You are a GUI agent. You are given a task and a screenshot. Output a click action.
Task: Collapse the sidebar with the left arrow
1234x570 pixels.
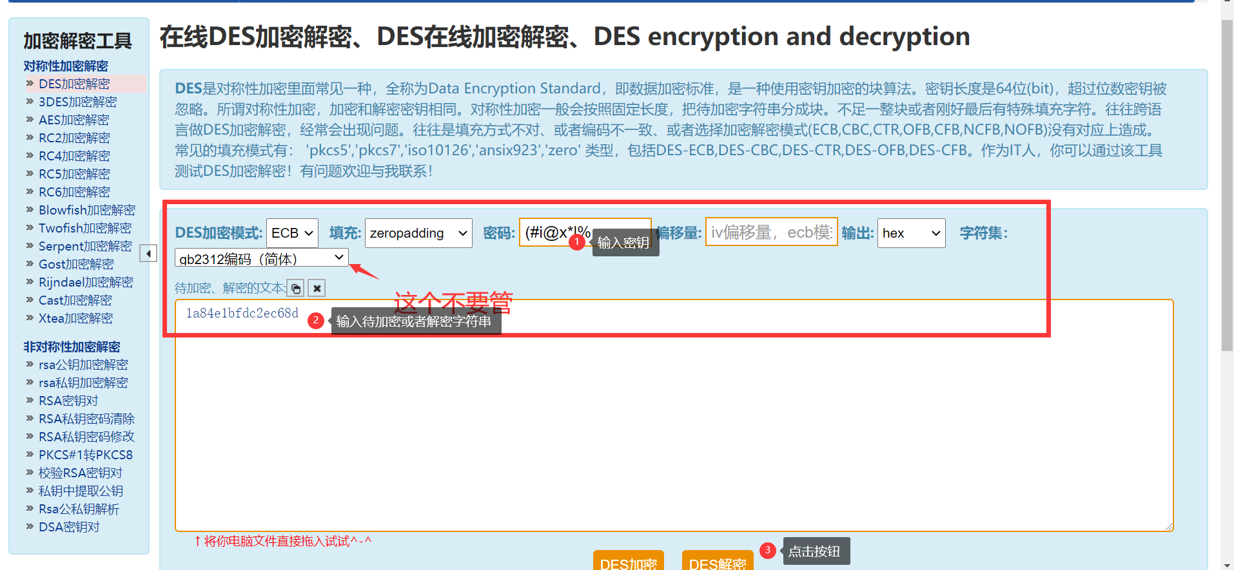click(x=148, y=254)
